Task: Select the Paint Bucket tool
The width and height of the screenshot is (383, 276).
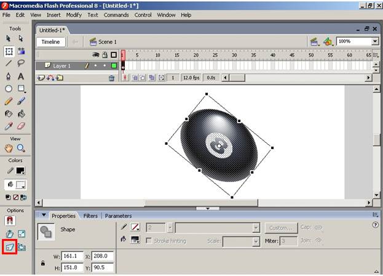Action: 22,114
